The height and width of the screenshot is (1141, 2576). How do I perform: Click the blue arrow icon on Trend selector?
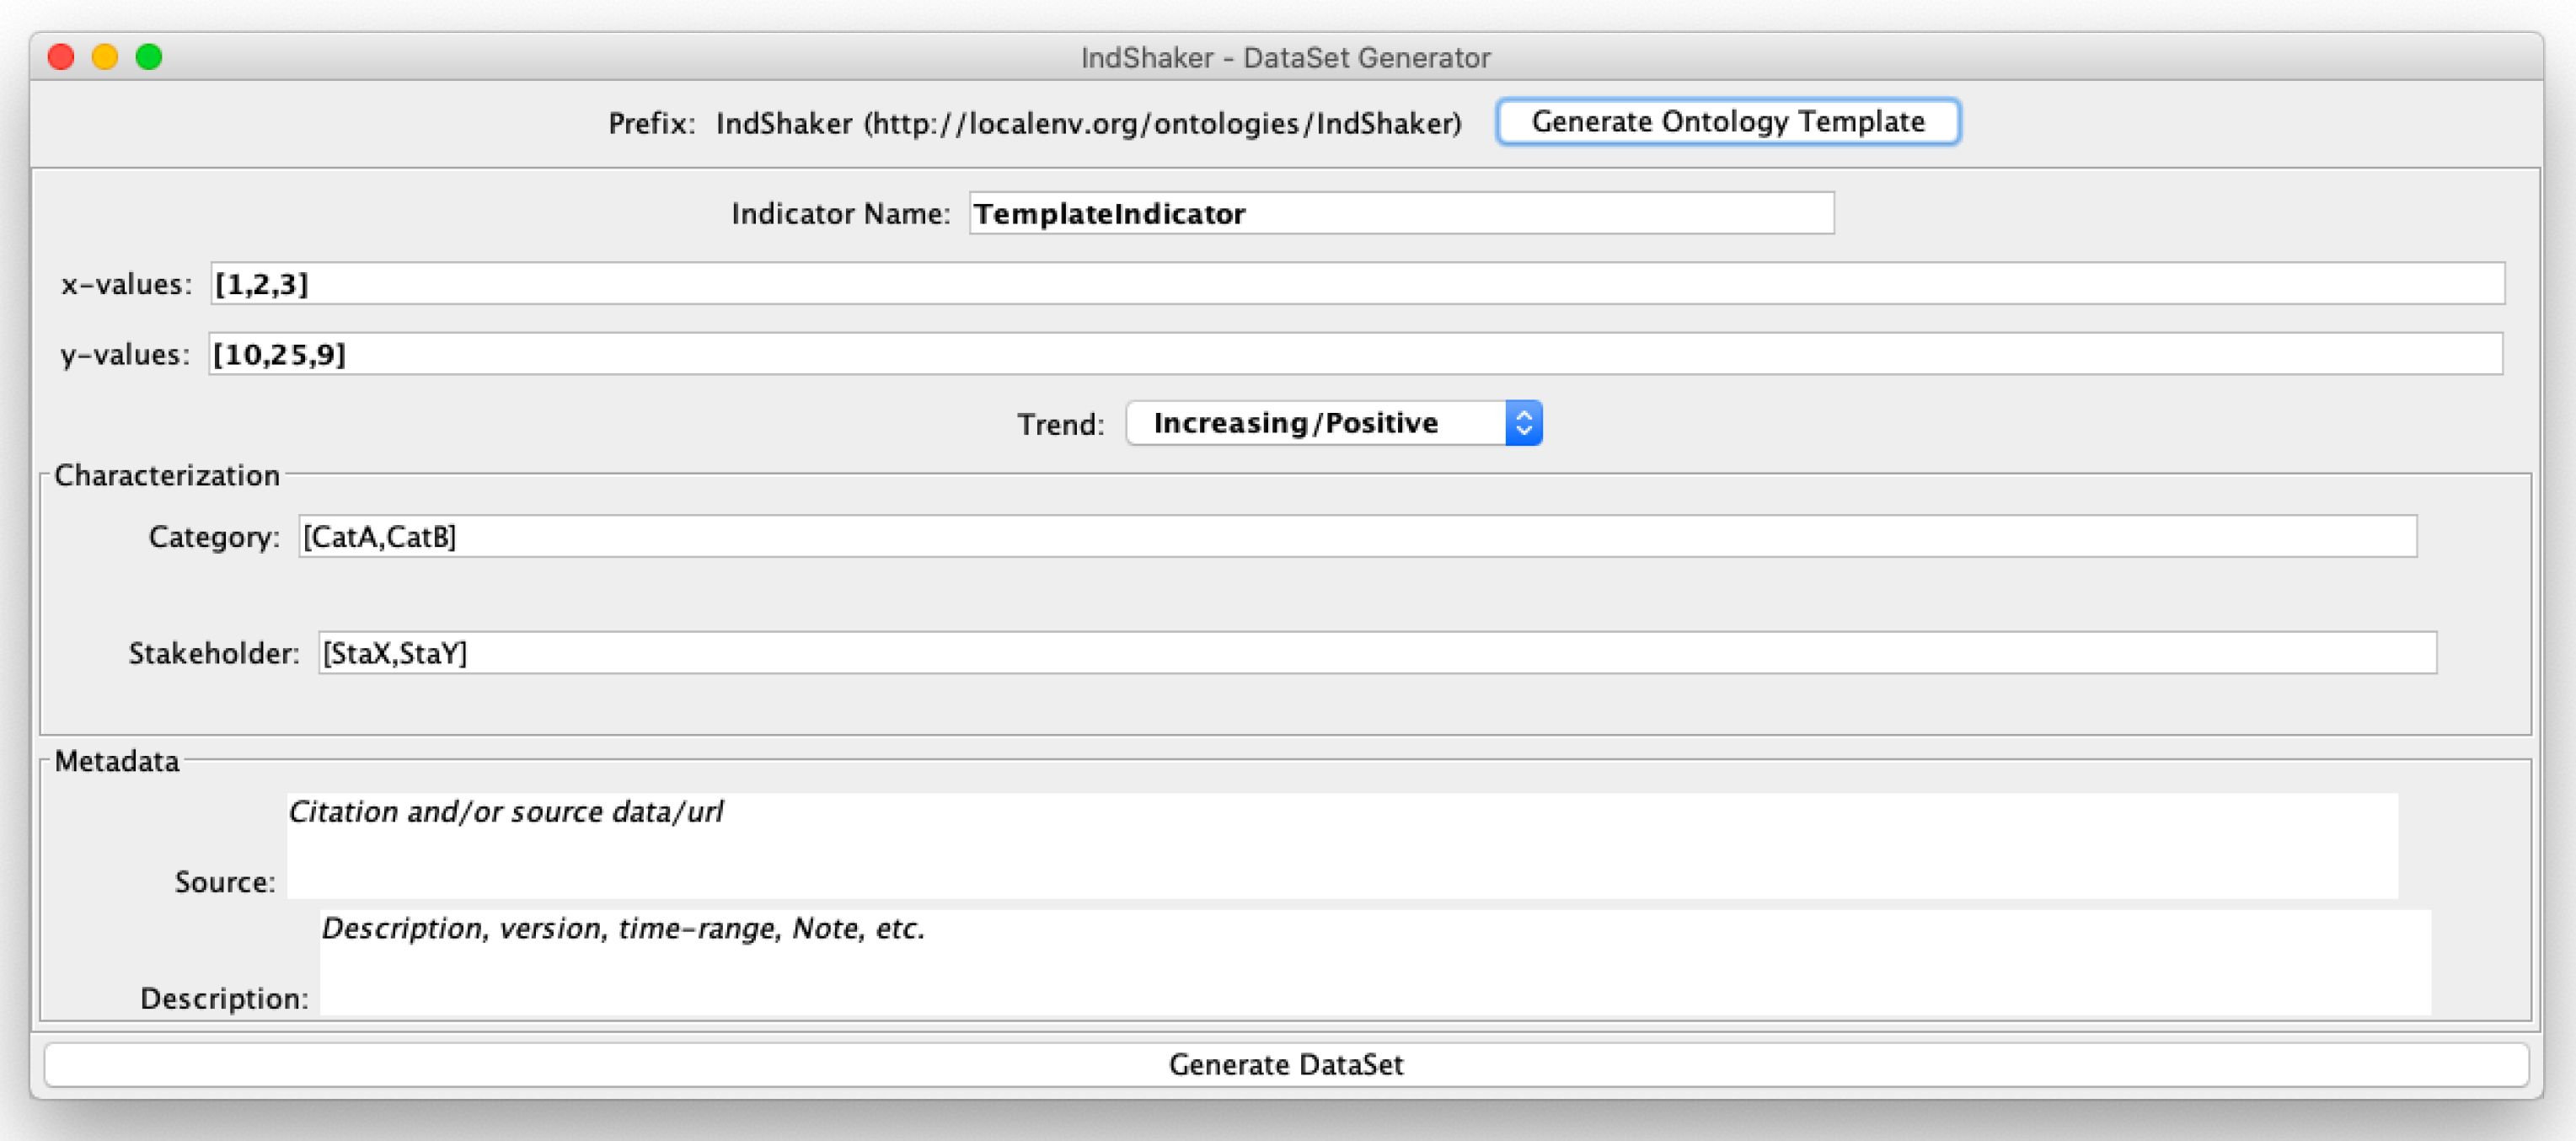click(1523, 423)
